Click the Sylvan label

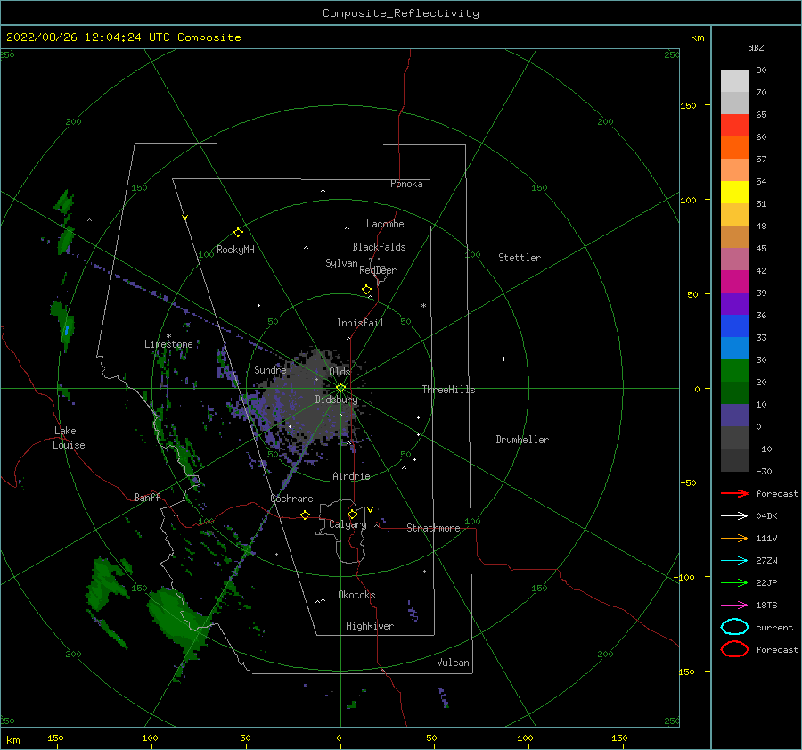[x=341, y=263]
